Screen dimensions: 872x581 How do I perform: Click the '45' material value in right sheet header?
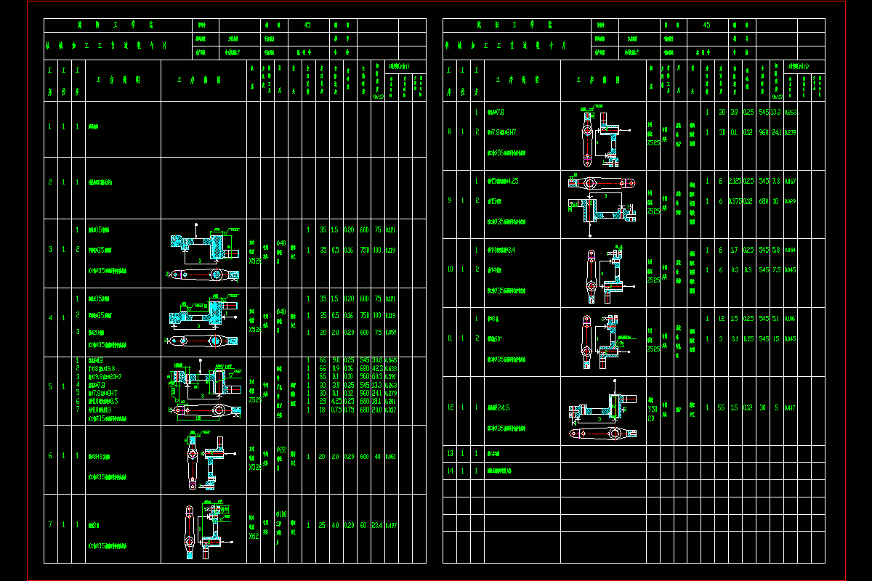point(706,25)
